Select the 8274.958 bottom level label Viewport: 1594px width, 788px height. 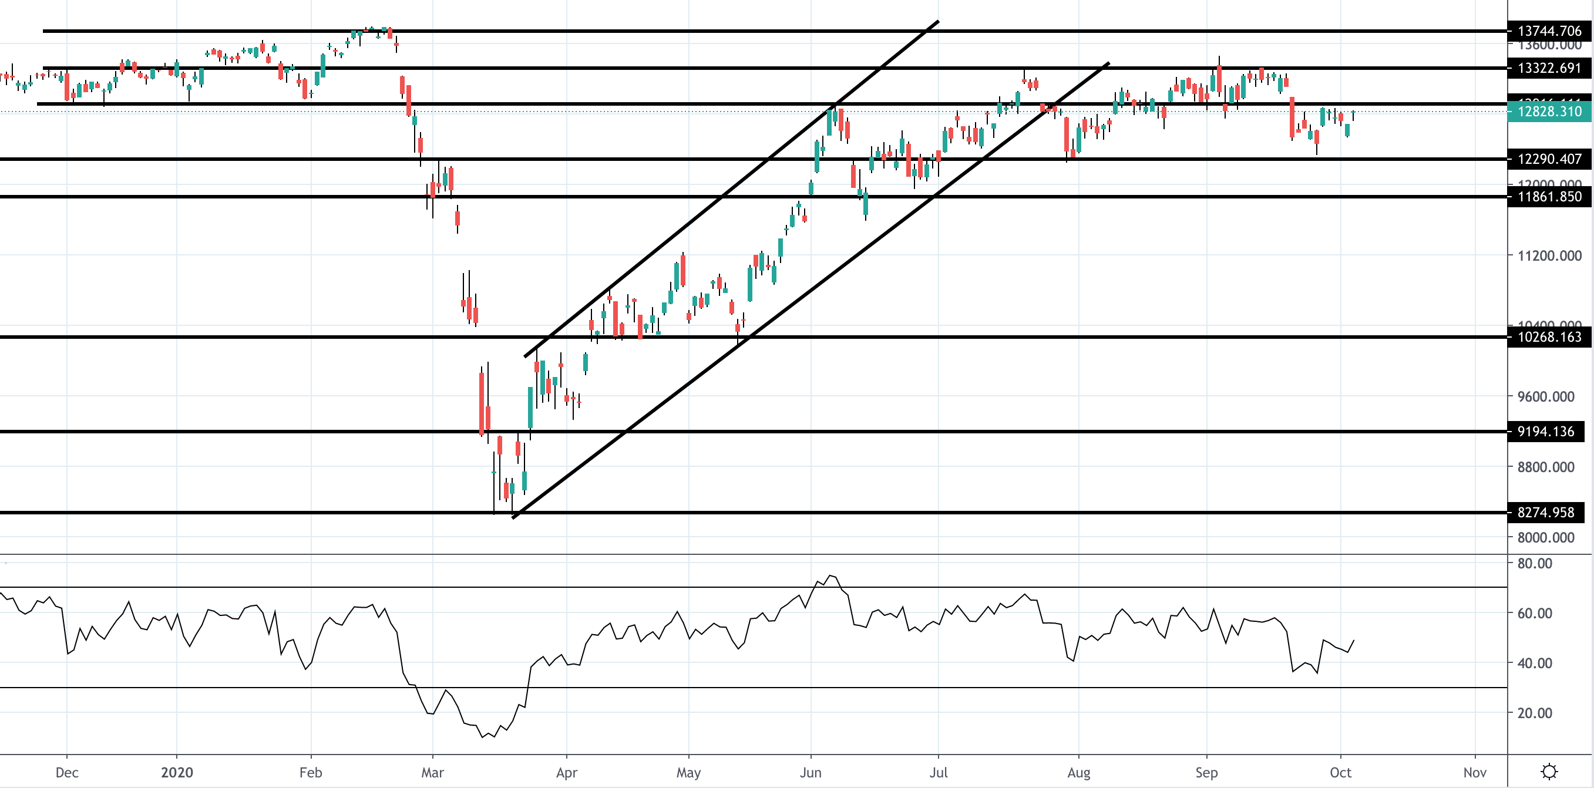(1545, 513)
